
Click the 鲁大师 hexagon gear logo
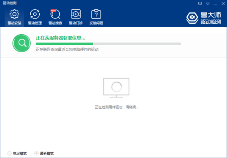(193, 18)
